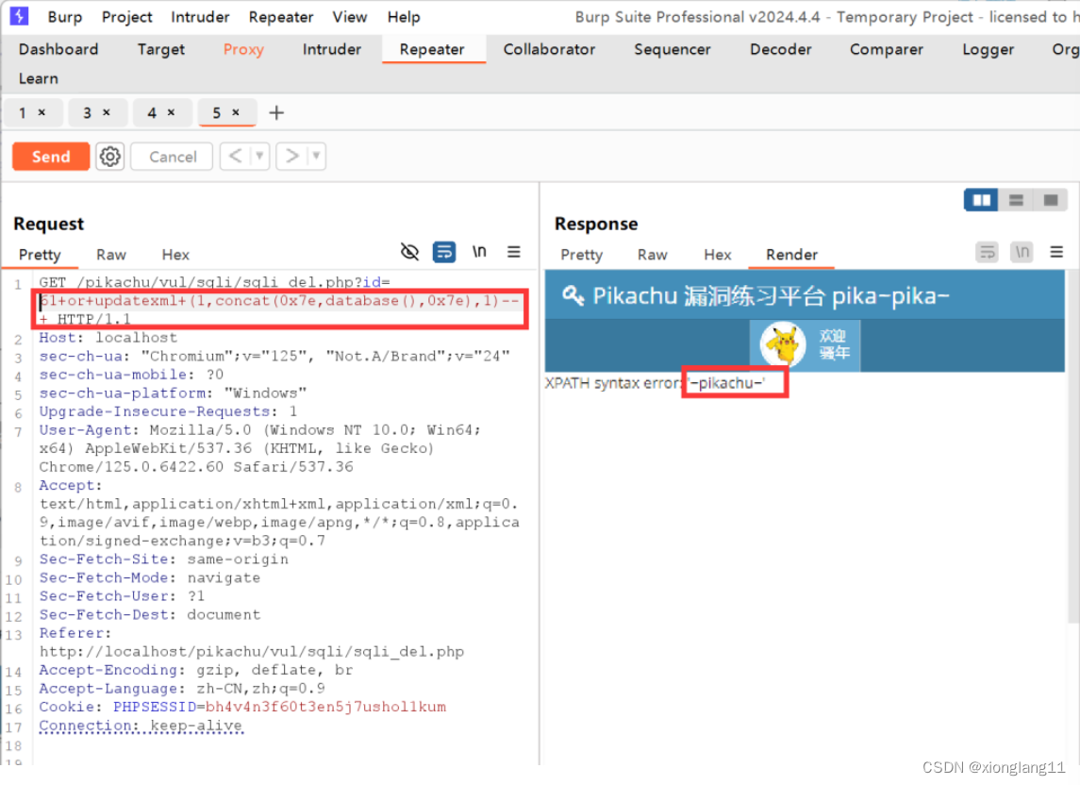The width and height of the screenshot is (1080, 785).
Task: Open the Intruder menu in menu bar
Action: tap(200, 17)
